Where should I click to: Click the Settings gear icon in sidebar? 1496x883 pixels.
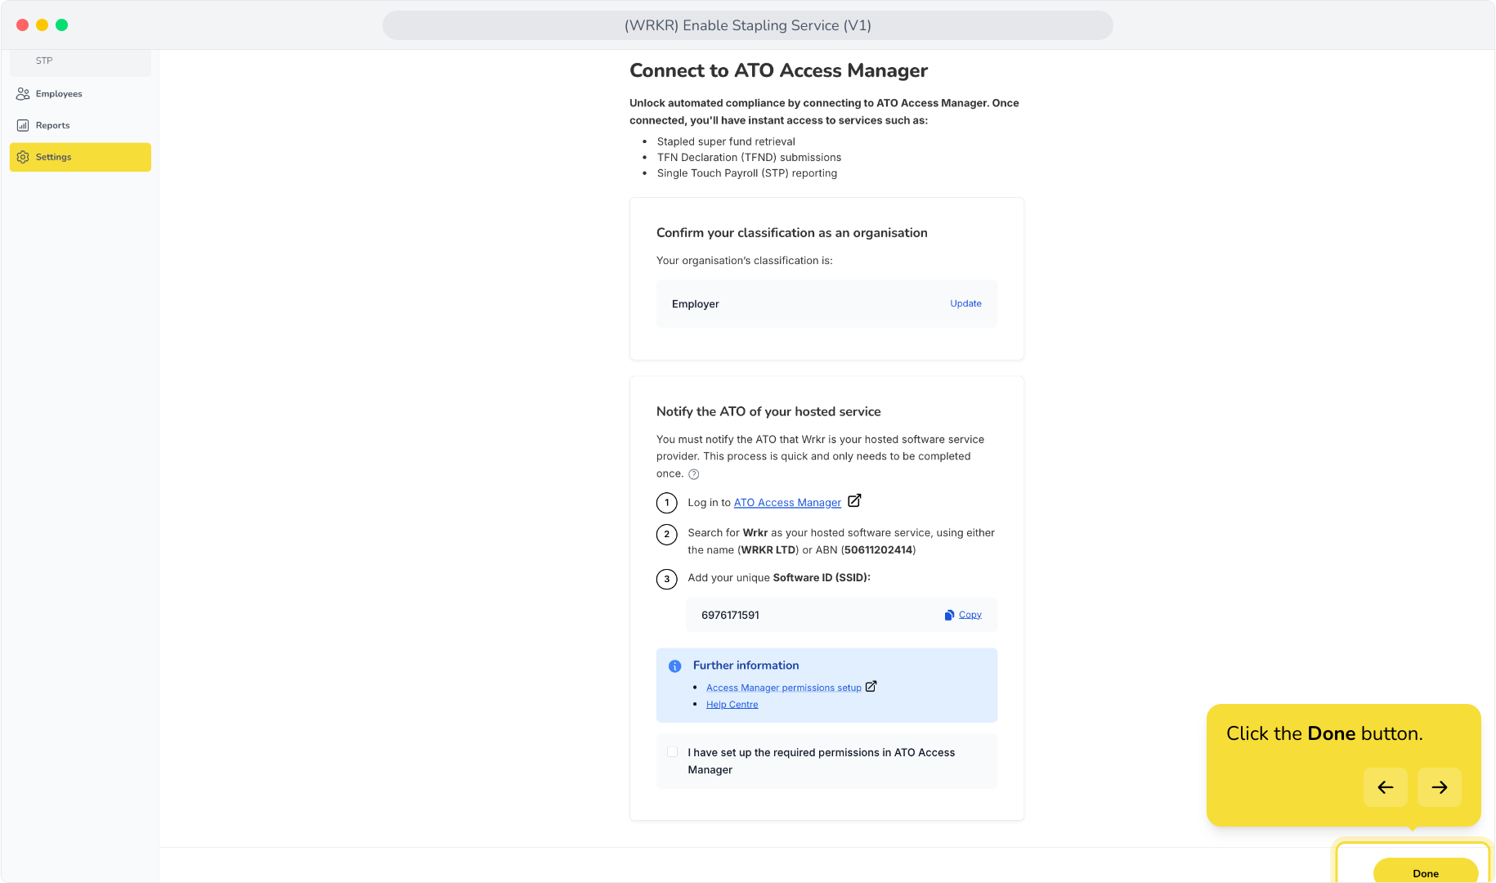(23, 157)
